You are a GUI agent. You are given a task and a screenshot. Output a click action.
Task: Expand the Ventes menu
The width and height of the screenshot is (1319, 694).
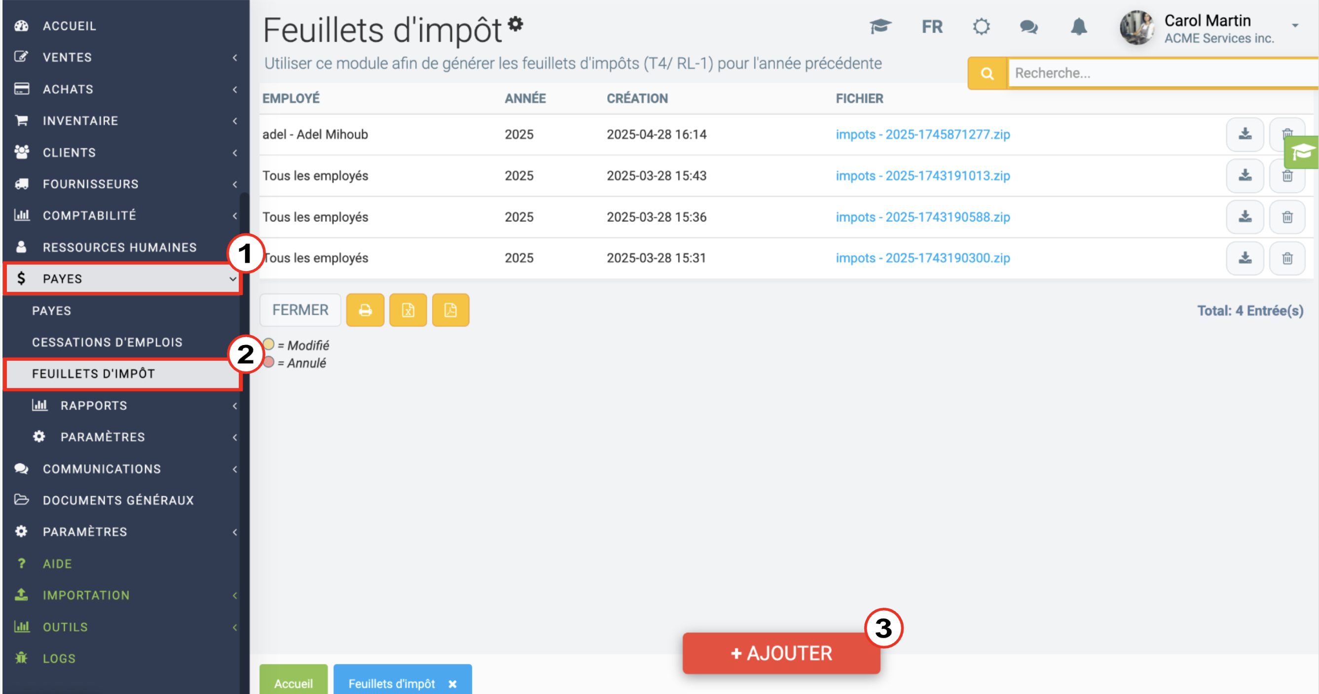point(122,57)
